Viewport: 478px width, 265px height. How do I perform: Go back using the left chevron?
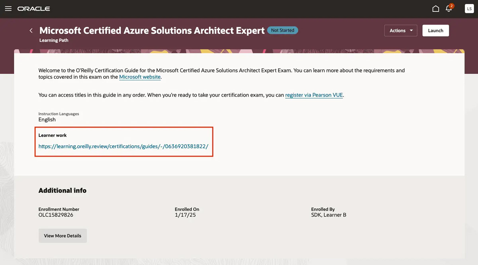[31, 31]
